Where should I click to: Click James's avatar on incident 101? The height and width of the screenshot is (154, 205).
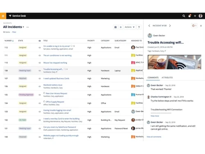(133, 129)
